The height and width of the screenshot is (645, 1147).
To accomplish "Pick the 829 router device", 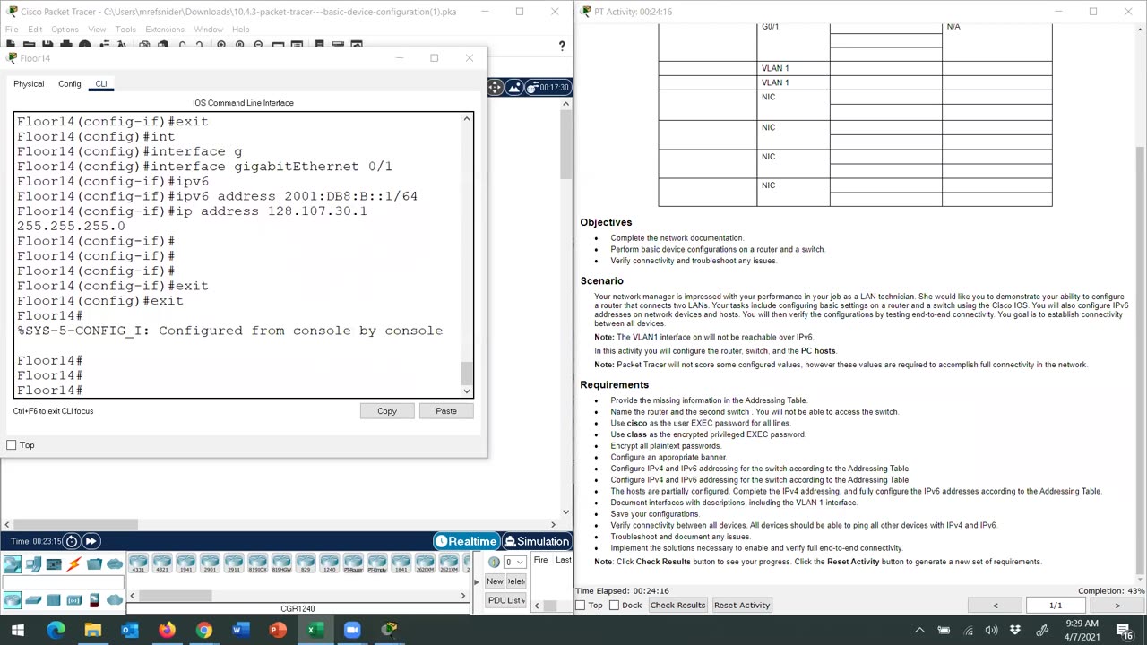I will [x=306, y=563].
